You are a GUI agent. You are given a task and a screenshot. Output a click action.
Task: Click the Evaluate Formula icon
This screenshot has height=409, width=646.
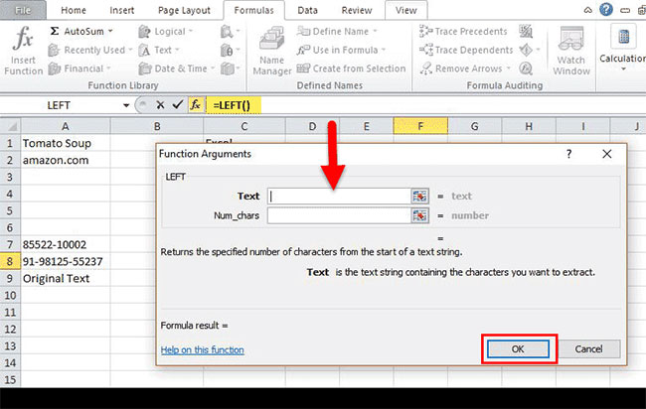(526, 68)
